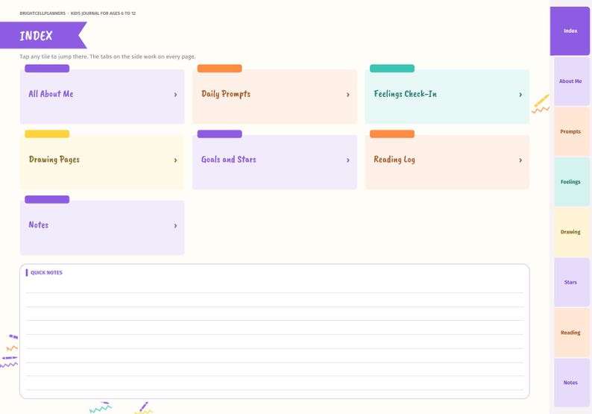This screenshot has height=414, width=592.
Task: Click chevron arrow on Feelings Check-In
Action: 520,95
